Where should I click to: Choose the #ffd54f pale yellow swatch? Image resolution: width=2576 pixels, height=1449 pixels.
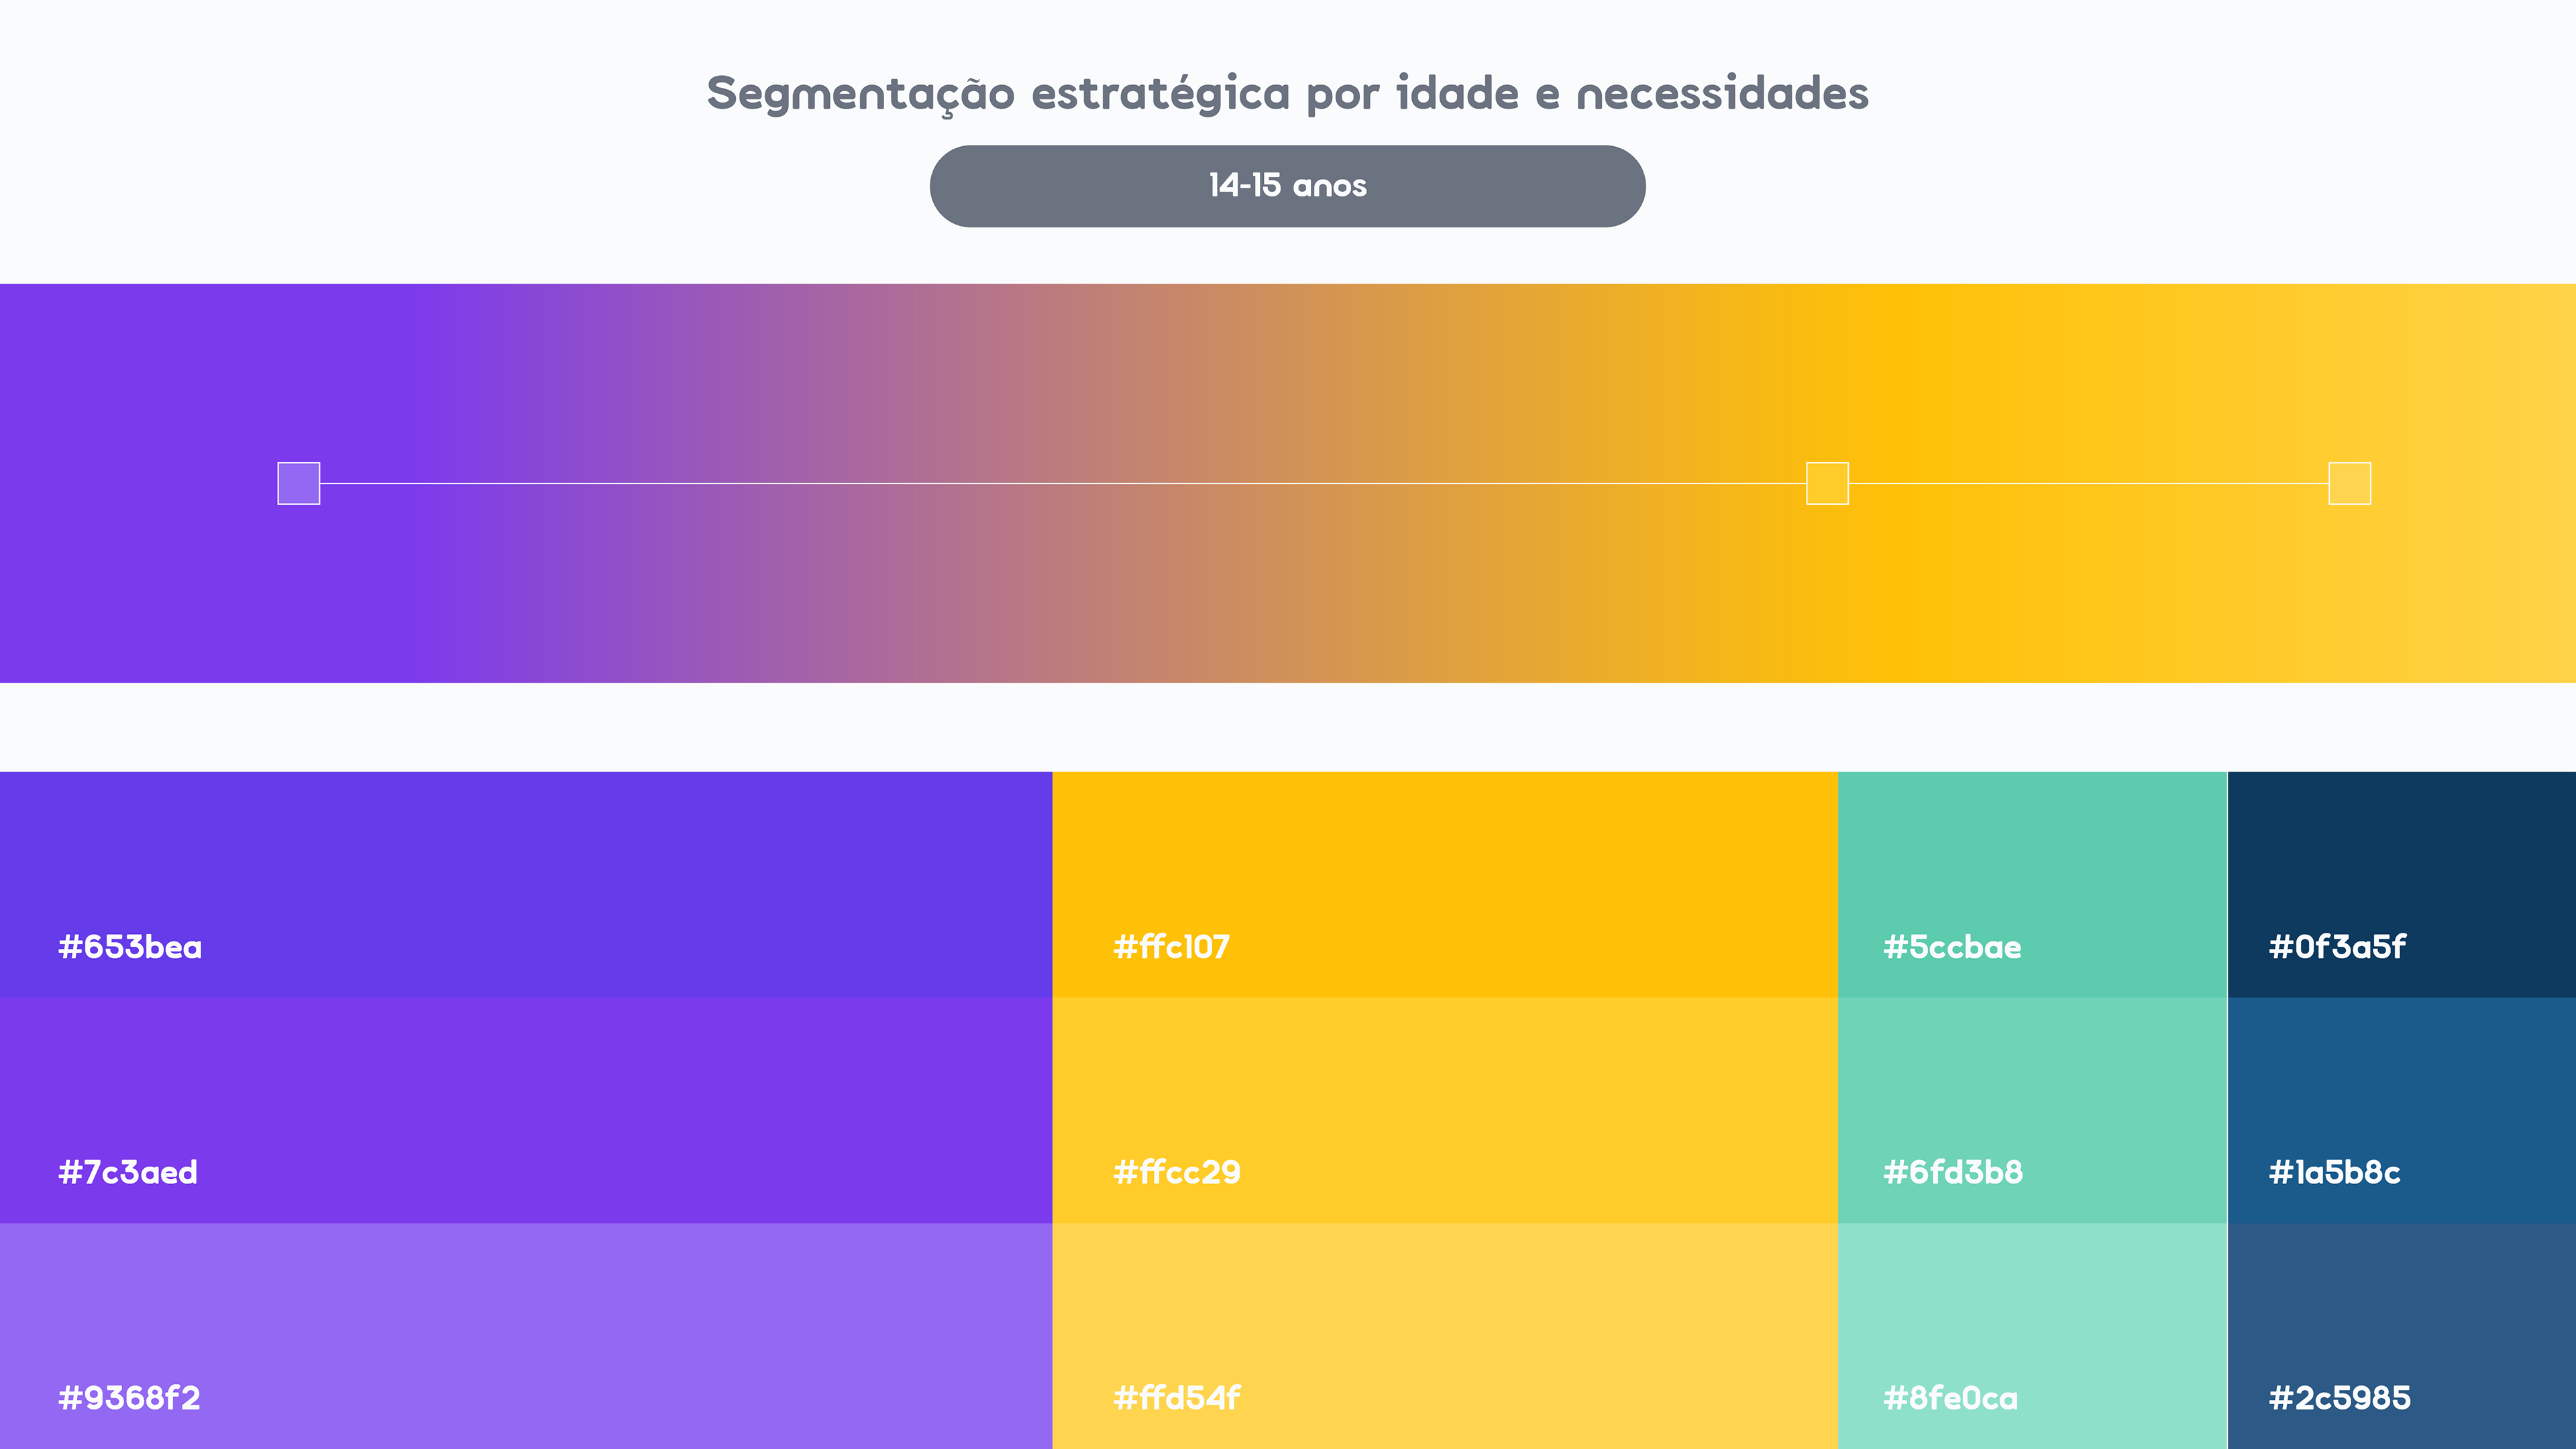tap(1445, 1336)
